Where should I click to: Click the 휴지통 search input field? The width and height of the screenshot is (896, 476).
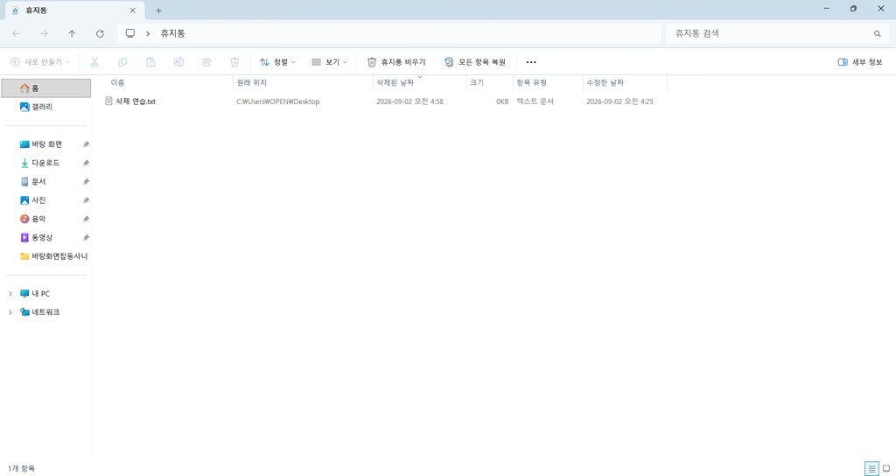point(768,34)
